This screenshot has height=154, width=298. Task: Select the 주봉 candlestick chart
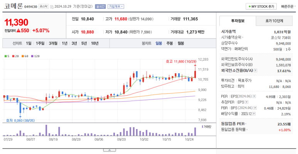coord(170,43)
